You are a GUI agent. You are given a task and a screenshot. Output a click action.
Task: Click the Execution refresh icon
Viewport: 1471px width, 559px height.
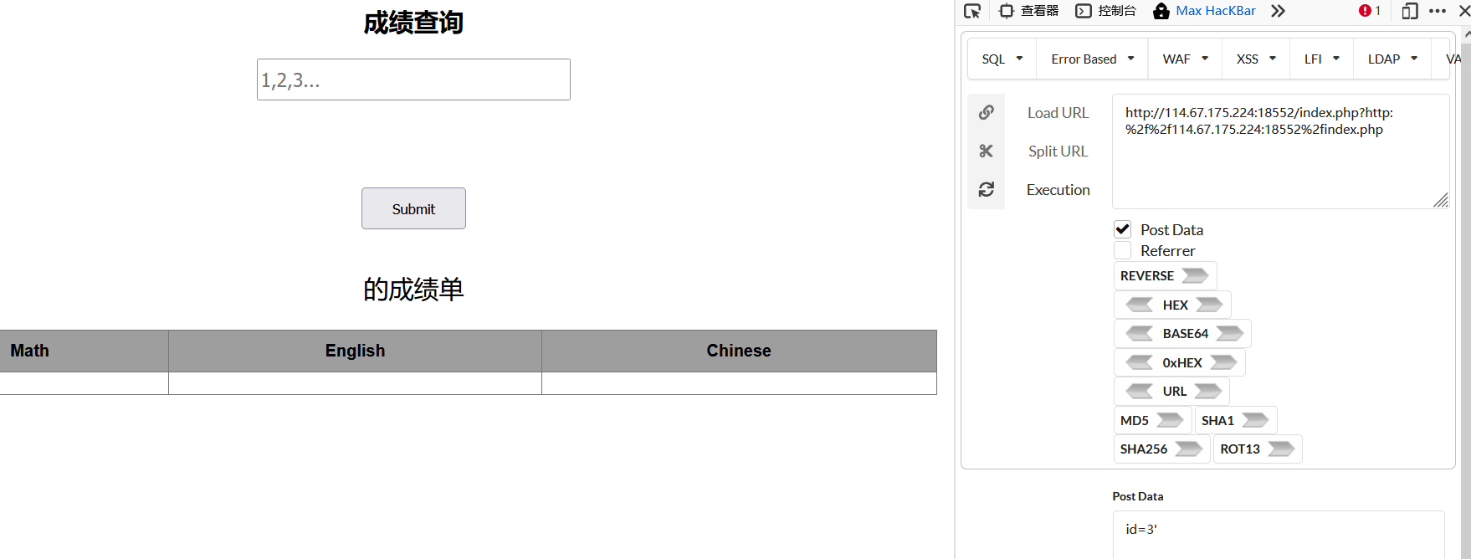[987, 189]
